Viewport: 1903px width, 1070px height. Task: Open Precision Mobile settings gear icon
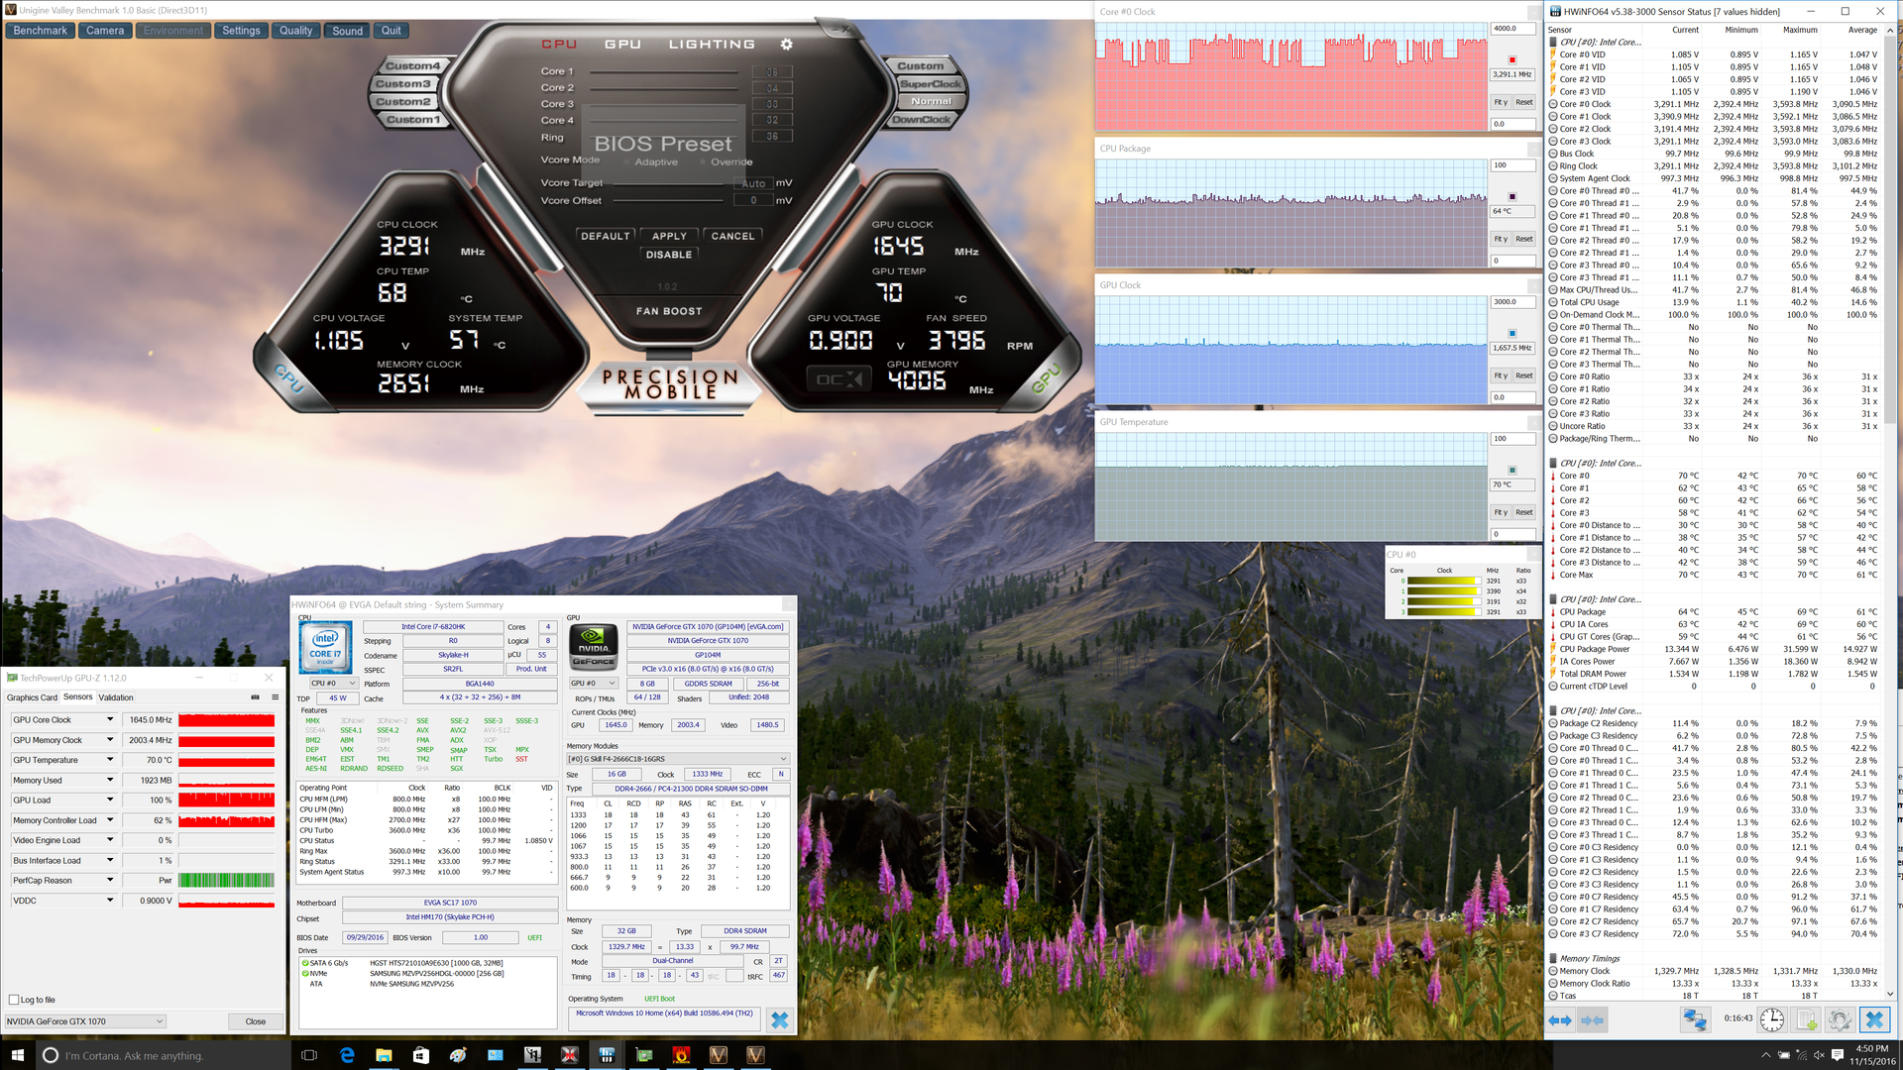(x=787, y=45)
